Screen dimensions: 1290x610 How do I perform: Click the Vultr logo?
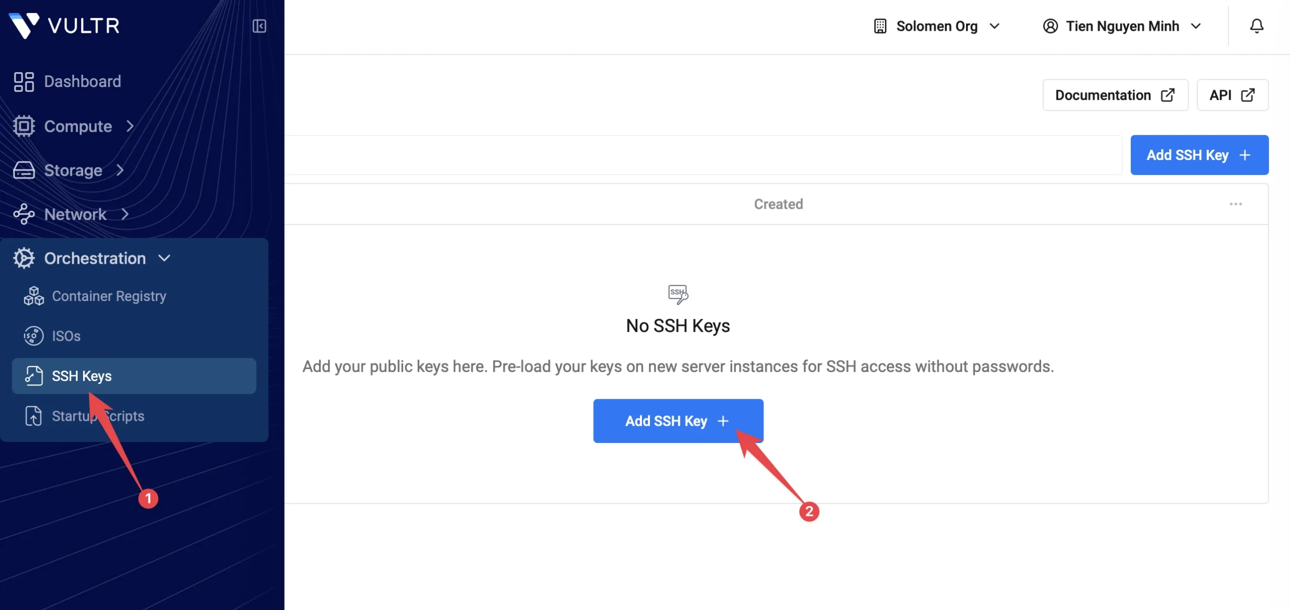pyautogui.click(x=64, y=26)
